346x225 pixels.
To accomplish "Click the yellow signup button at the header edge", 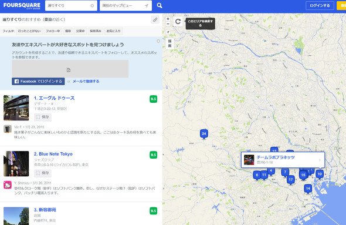I will tap(341, 5).
